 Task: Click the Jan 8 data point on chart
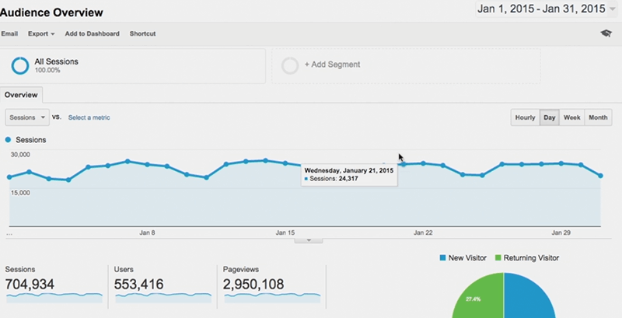(147, 164)
